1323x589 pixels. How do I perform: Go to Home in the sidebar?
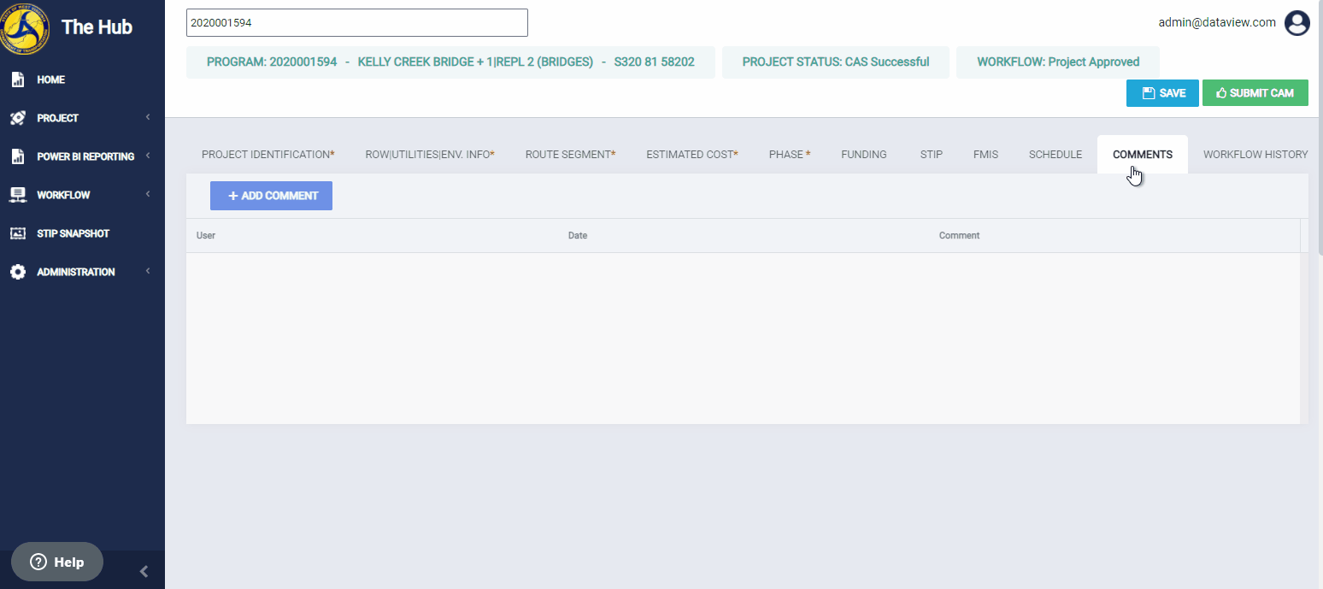(x=50, y=80)
